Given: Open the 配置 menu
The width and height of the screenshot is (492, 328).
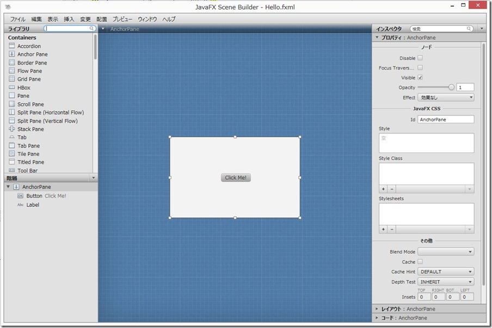Looking at the screenshot, I should coord(102,19).
